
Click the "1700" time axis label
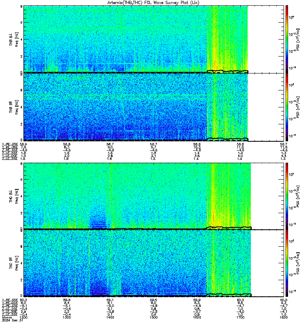[x=240, y=317]
